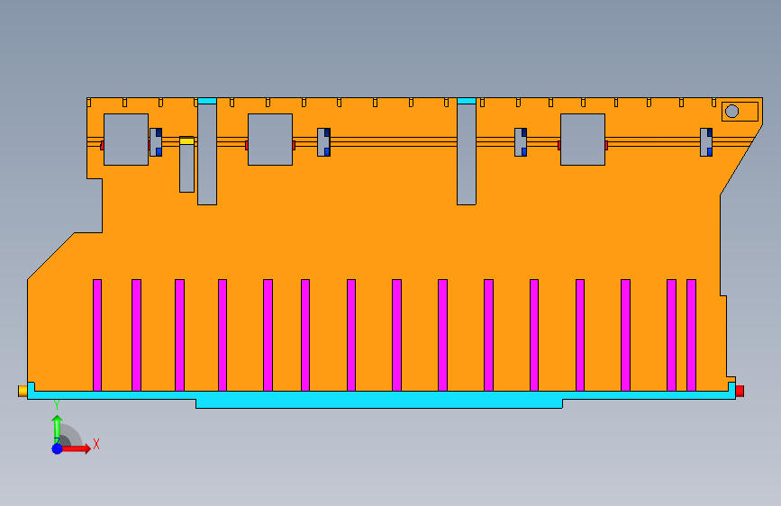Pick the red end cap at the base's right end
781x506 pixels.
pyautogui.click(x=740, y=391)
